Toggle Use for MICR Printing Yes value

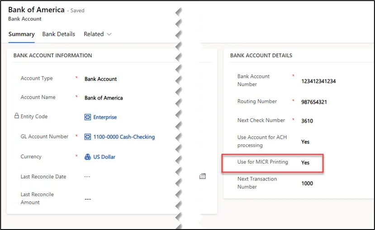[x=305, y=162]
